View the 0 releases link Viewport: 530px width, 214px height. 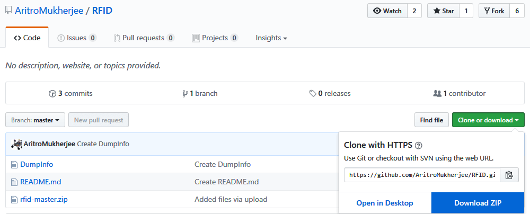tap(330, 93)
